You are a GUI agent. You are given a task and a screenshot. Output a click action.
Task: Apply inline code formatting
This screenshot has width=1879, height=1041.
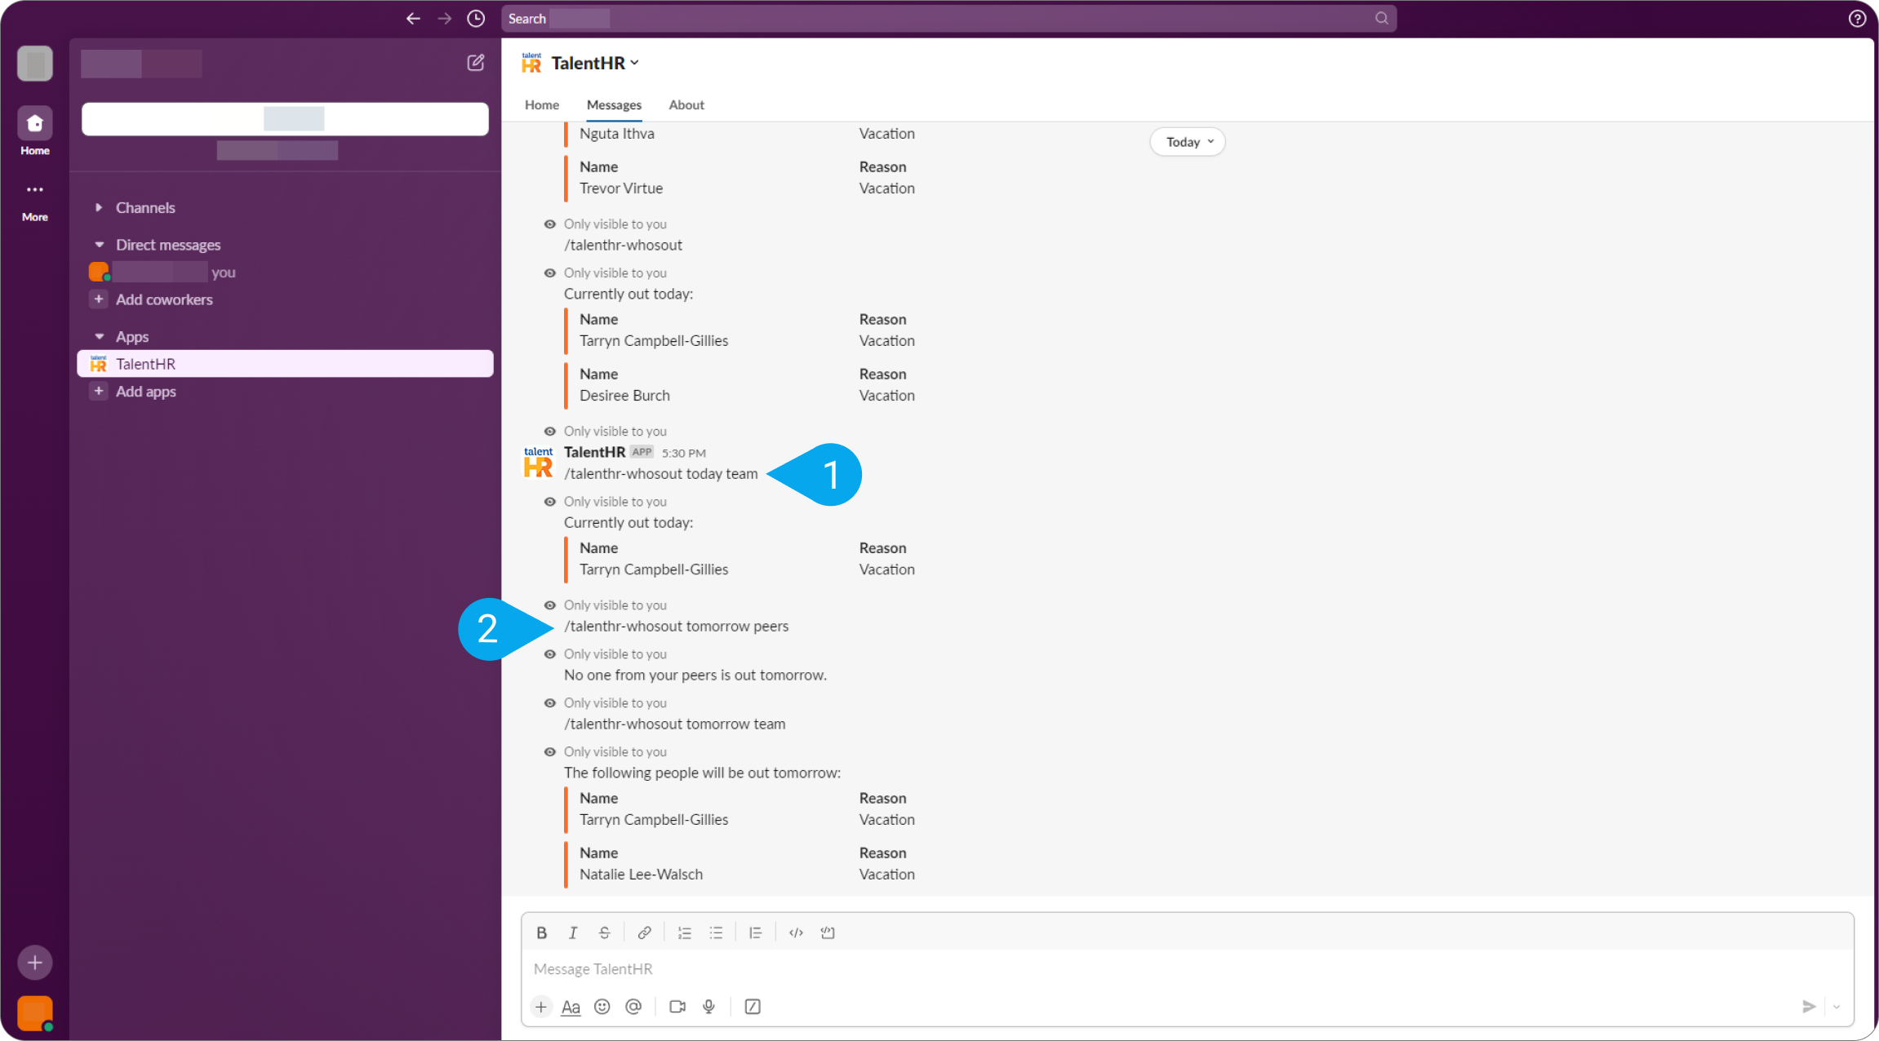(x=796, y=932)
